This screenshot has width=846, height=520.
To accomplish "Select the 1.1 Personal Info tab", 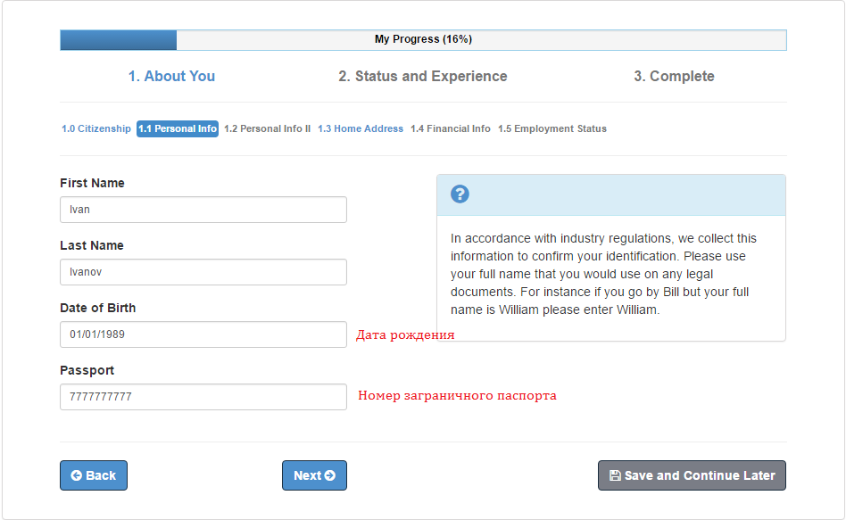I will pyautogui.click(x=178, y=129).
